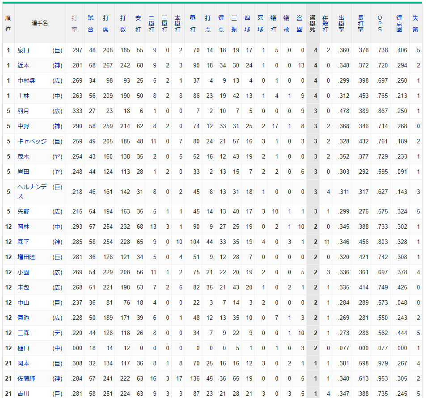This screenshot has width=427, height=398.
Task: Select 中野's 犠打 value 17
Action: click(275, 126)
